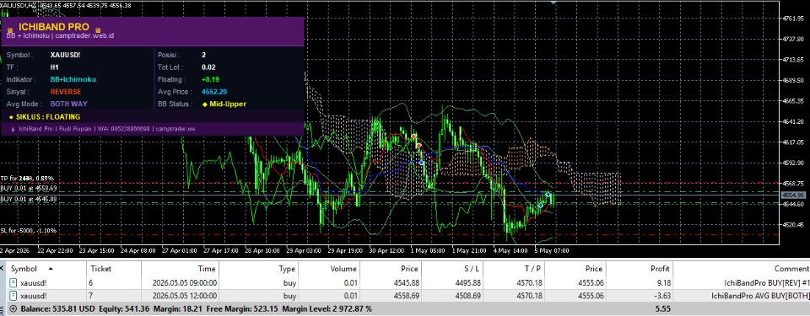Screen dimensions: 810x316
Task: Click the Floating value +8.19
Action: click(211, 79)
